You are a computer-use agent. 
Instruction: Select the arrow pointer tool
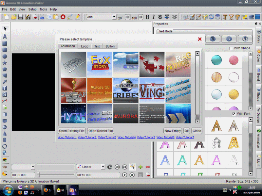(x=5, y=29)
